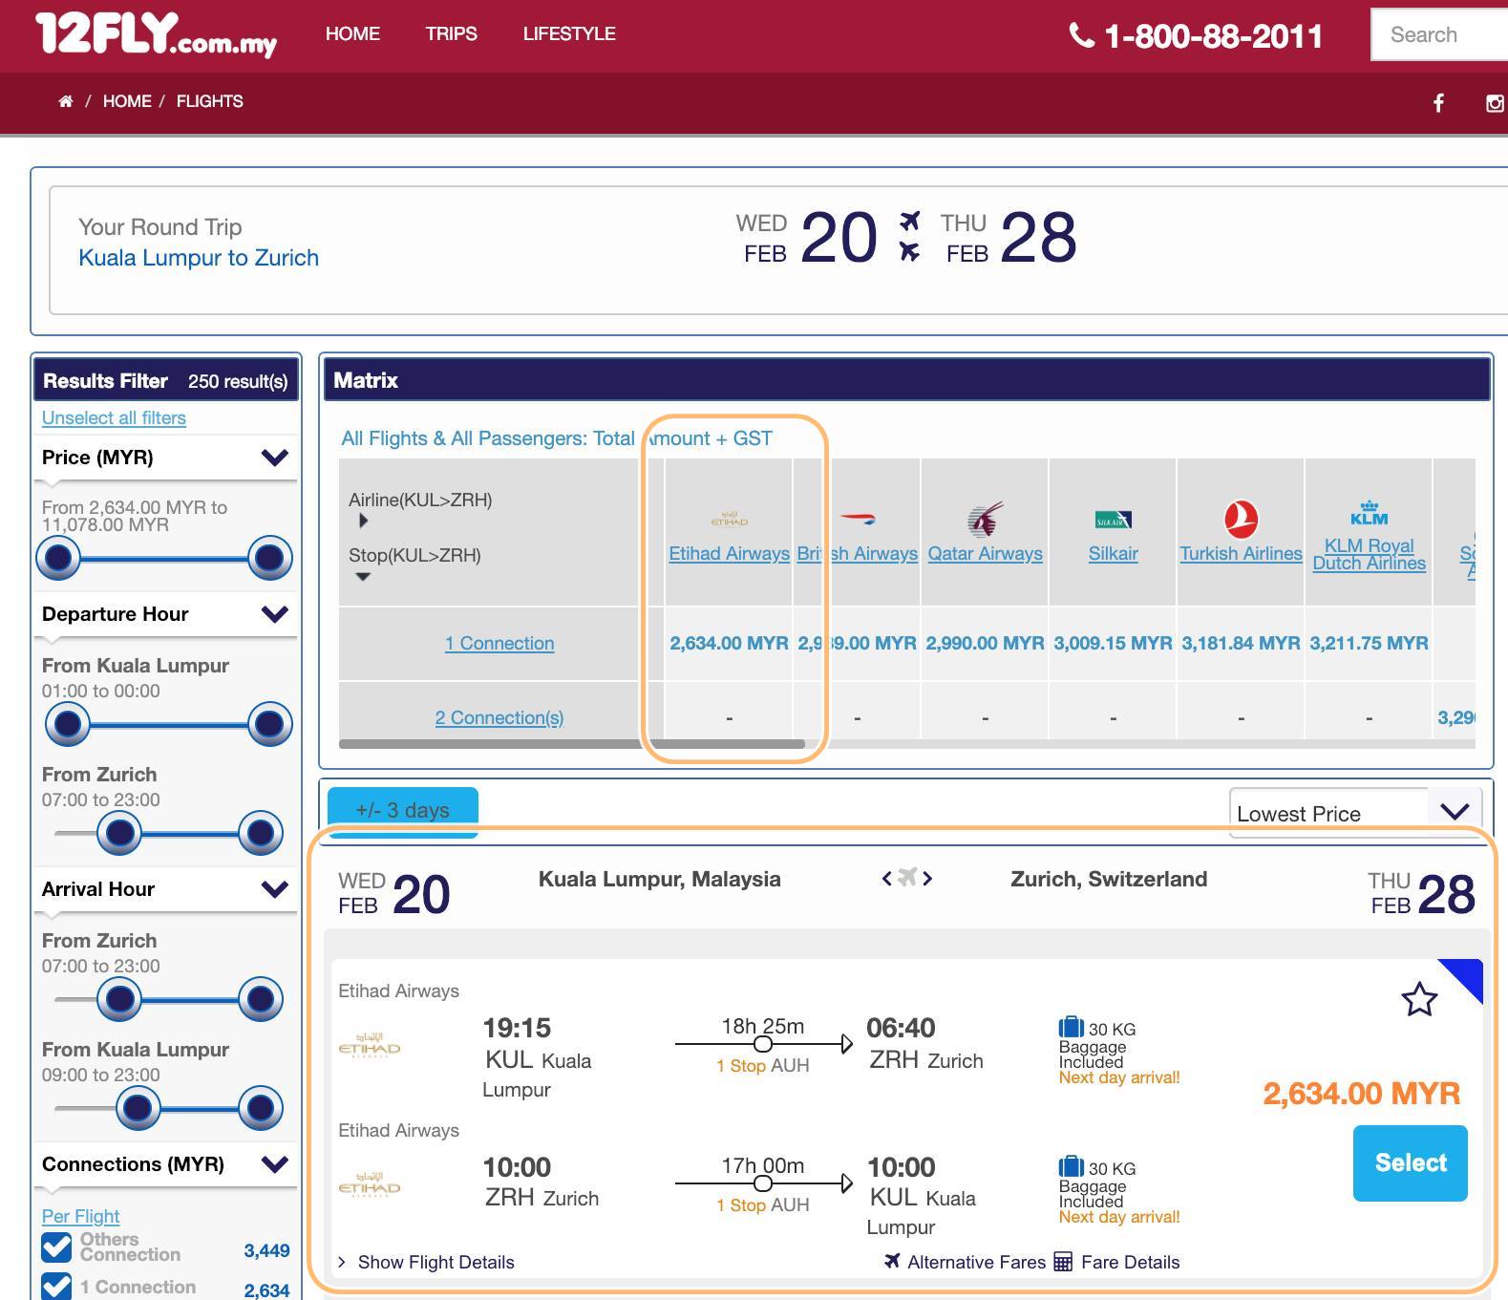Click 2,990.00 MYR Qatar matrix price
Screen dimensions: 1508x1300
pyautogui.click(x=985, y=643)
